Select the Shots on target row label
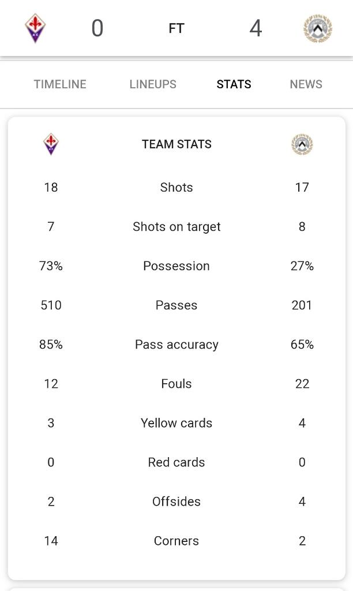Screen dimensions: 353x591 pyautogui.click(x=176, y=227)
